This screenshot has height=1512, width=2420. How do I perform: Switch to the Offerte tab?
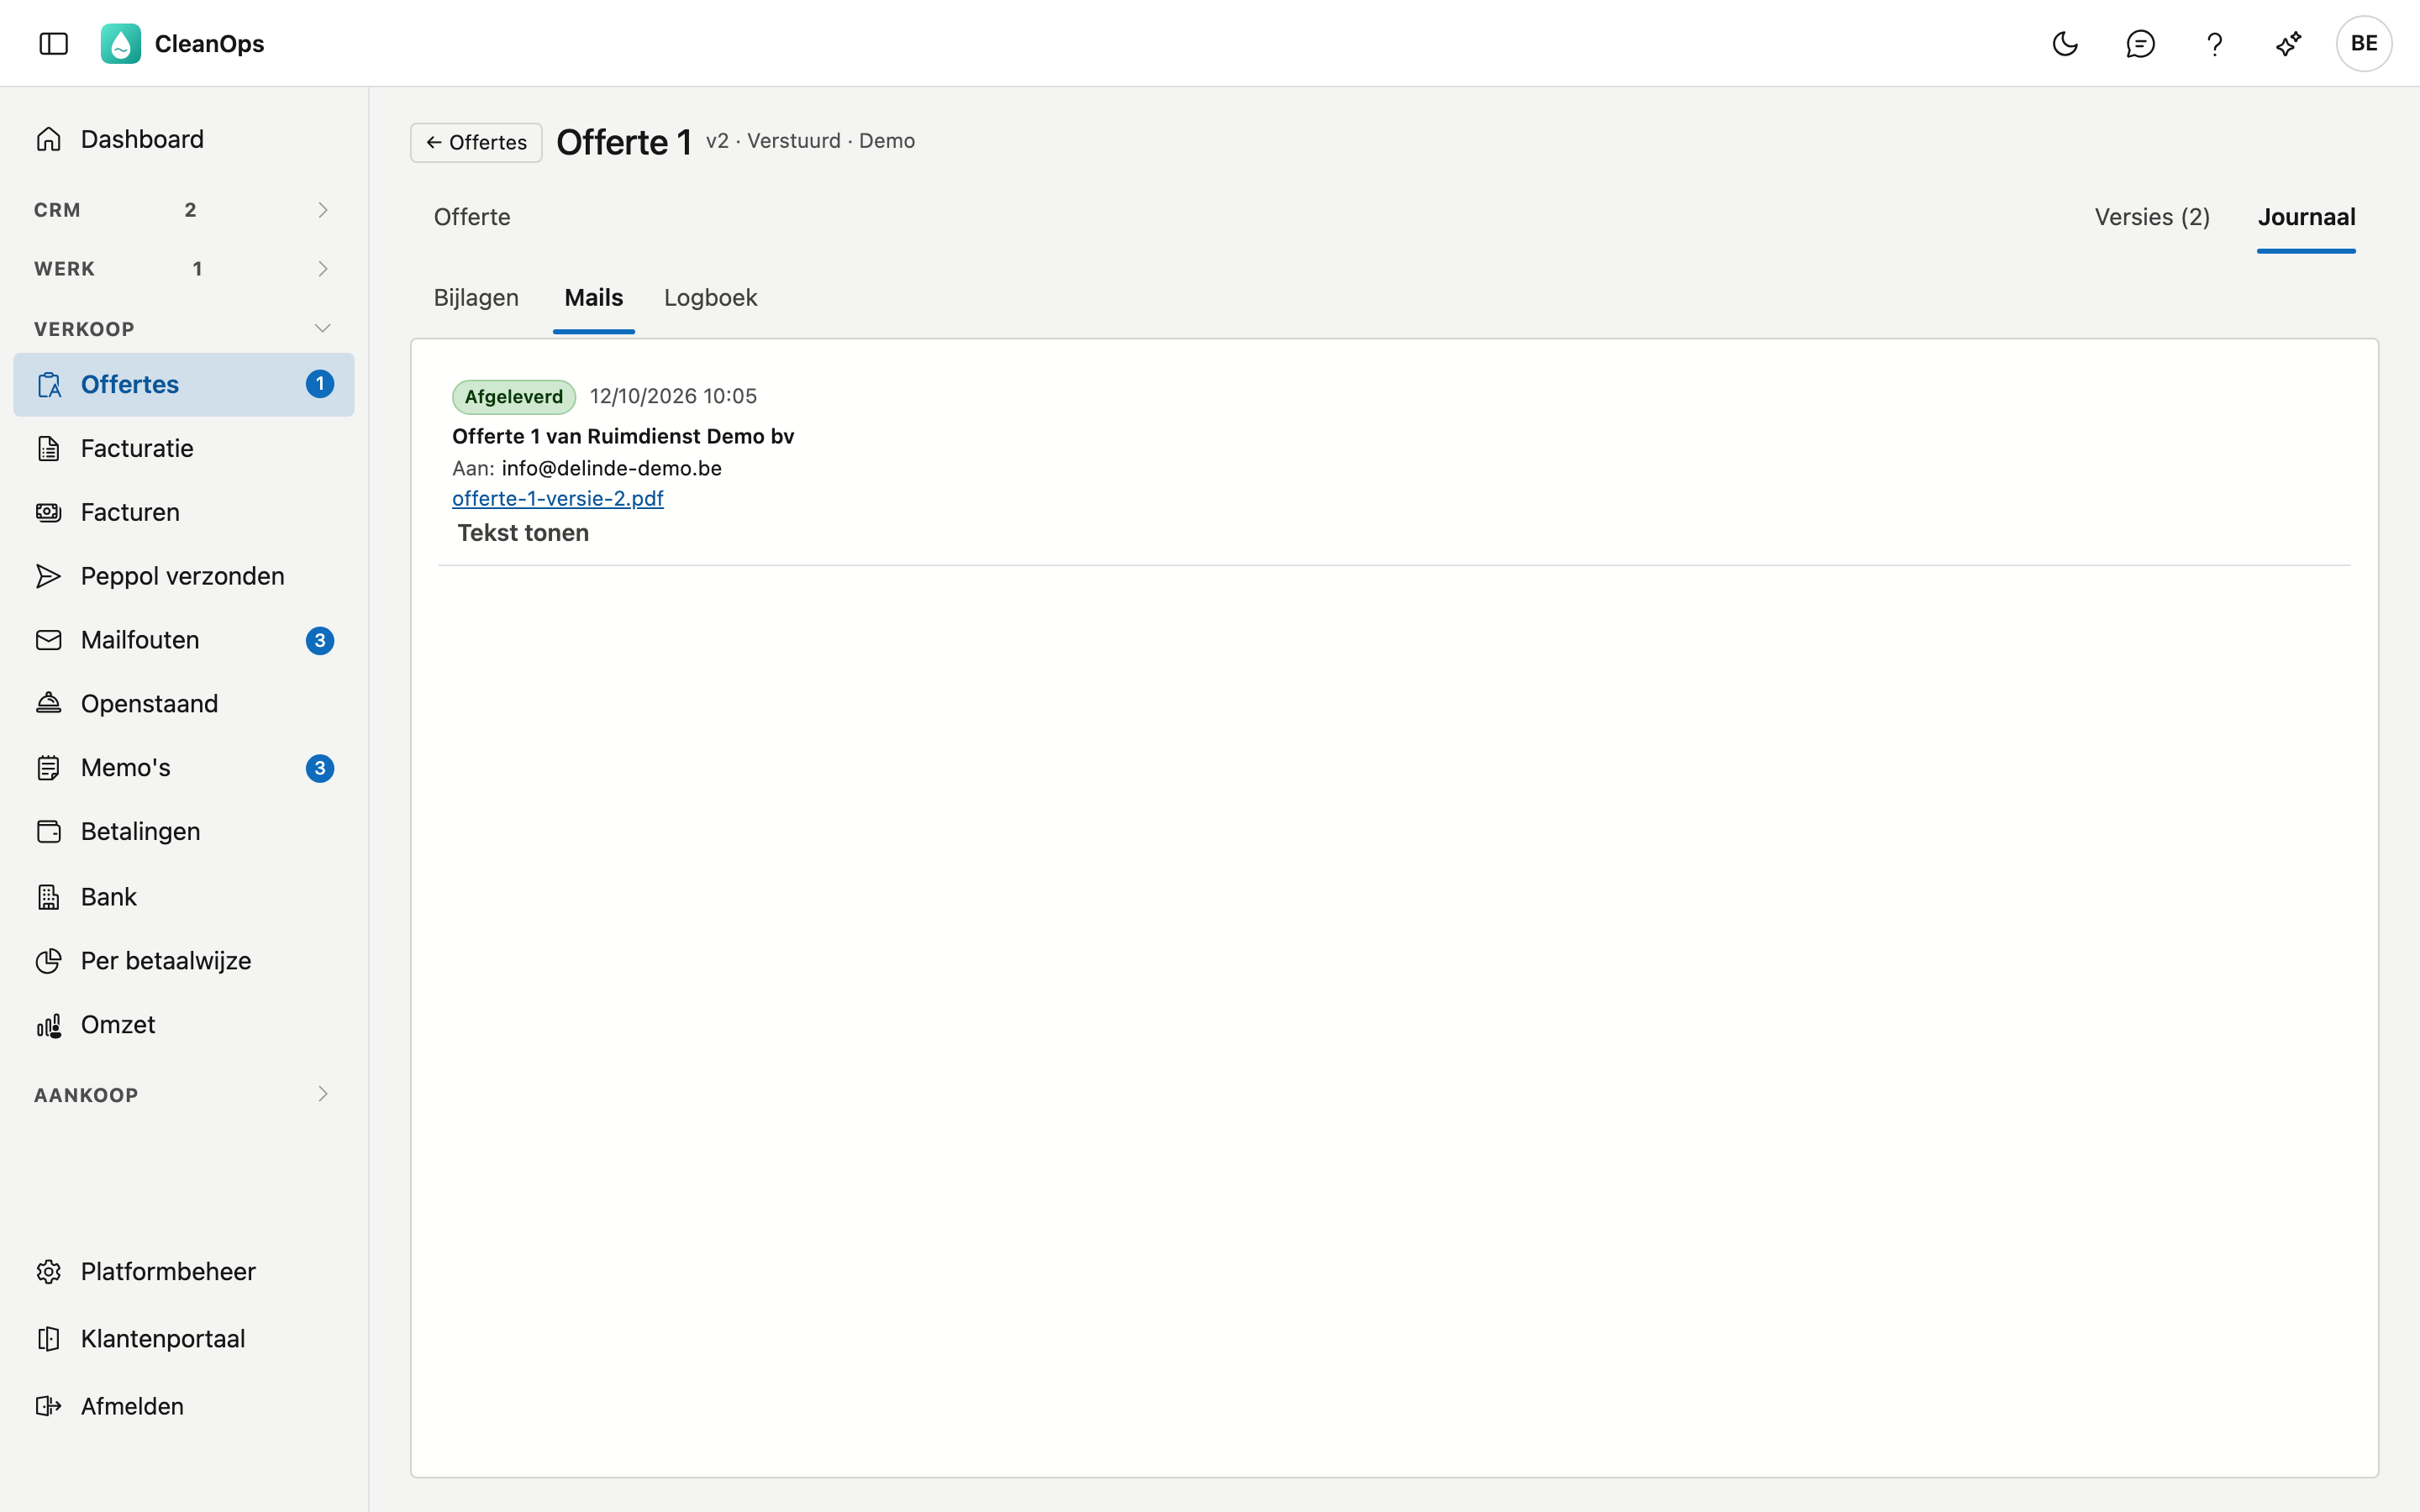coord(472,217)
